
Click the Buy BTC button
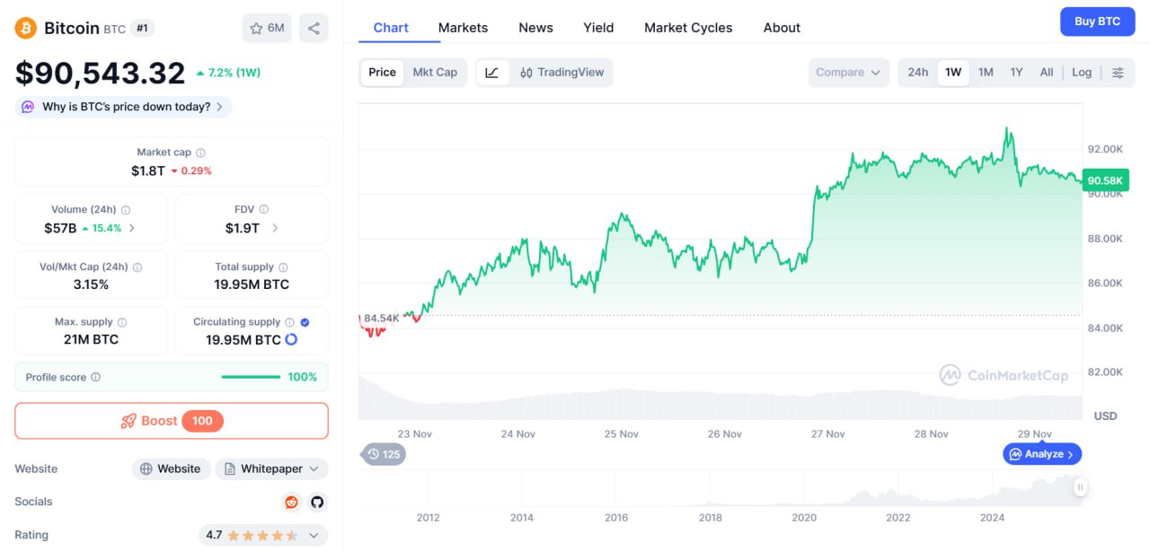(1097, 22)
